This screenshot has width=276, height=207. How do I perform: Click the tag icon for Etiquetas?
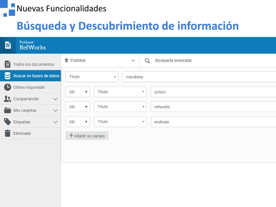pyautogui.click(x=7, y=122)
